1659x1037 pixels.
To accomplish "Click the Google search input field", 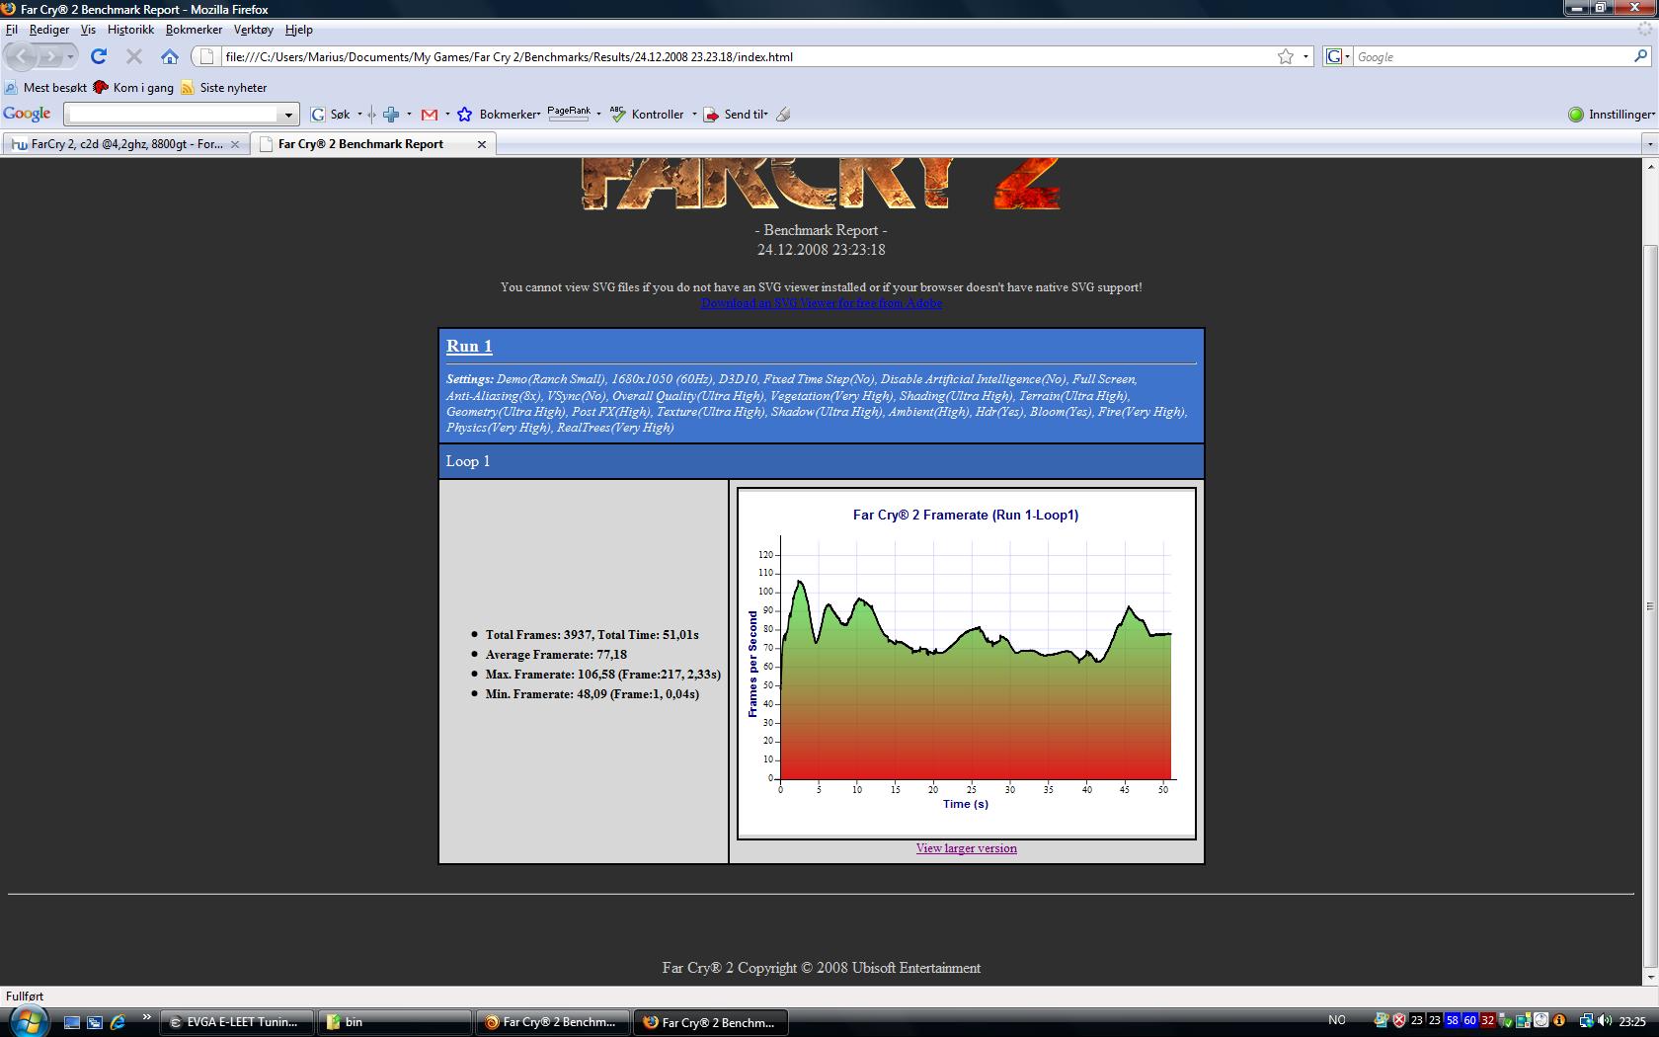I will pos(1491,56).
